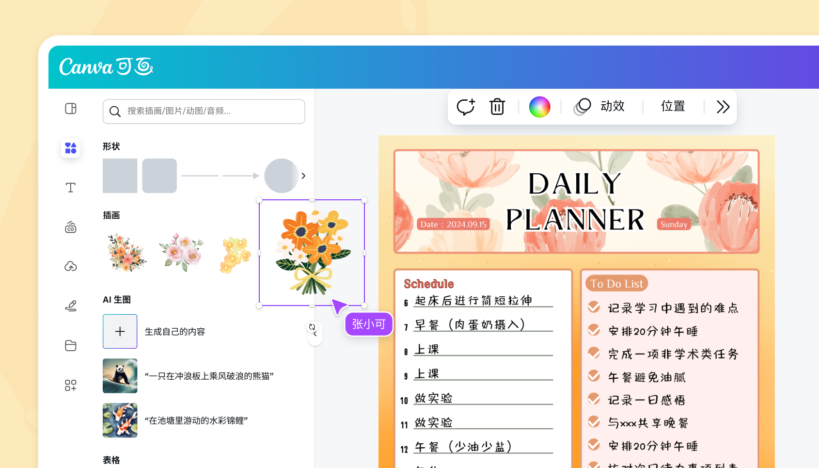Image resolution: width=819 pixels, height=468 pixels.
Task: Open the rainbow color picker
Action: (x=539, y=107)
